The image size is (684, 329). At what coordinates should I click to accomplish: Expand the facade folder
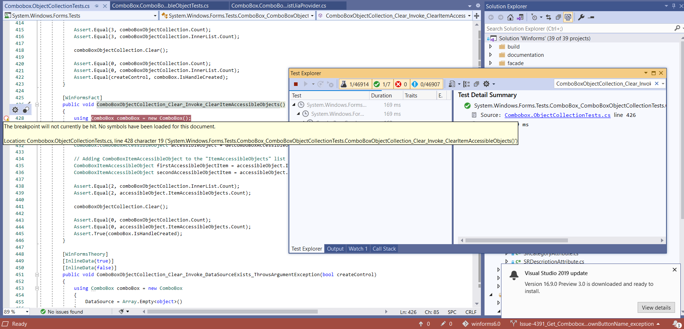(x=491, y=63)
